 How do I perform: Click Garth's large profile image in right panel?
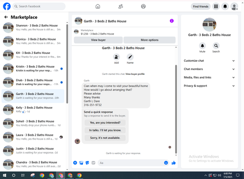coord(209,24)
